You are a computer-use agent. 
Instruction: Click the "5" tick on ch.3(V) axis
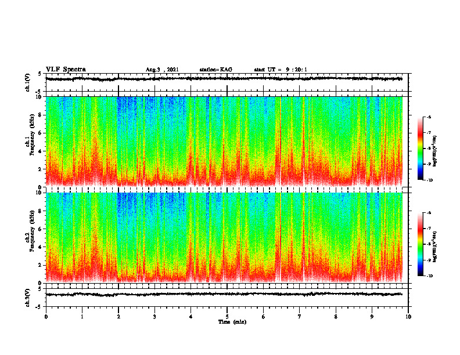coord(40,289)
